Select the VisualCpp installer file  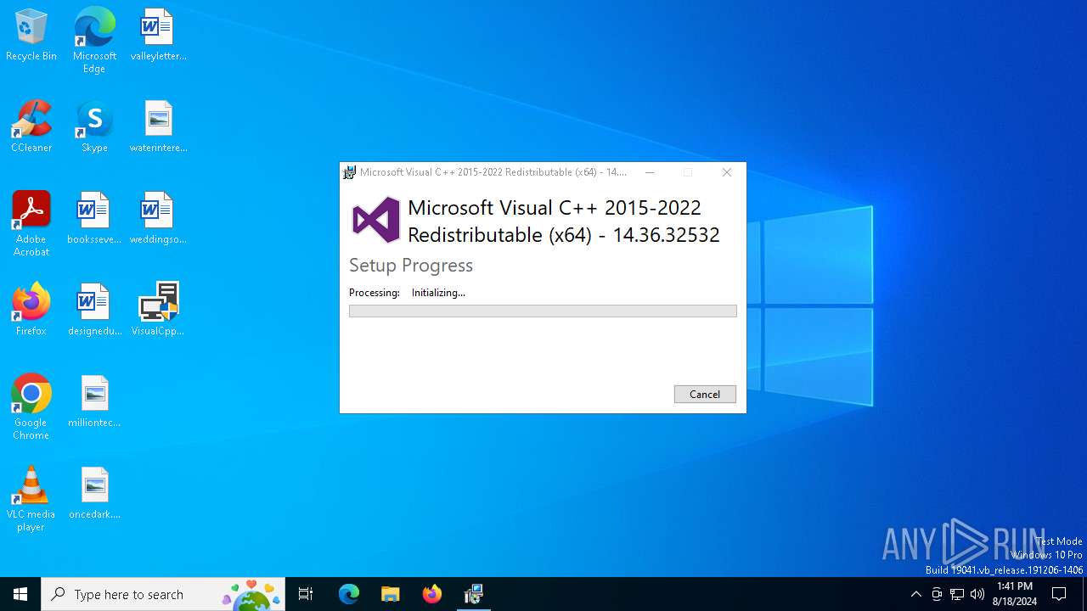158,311
